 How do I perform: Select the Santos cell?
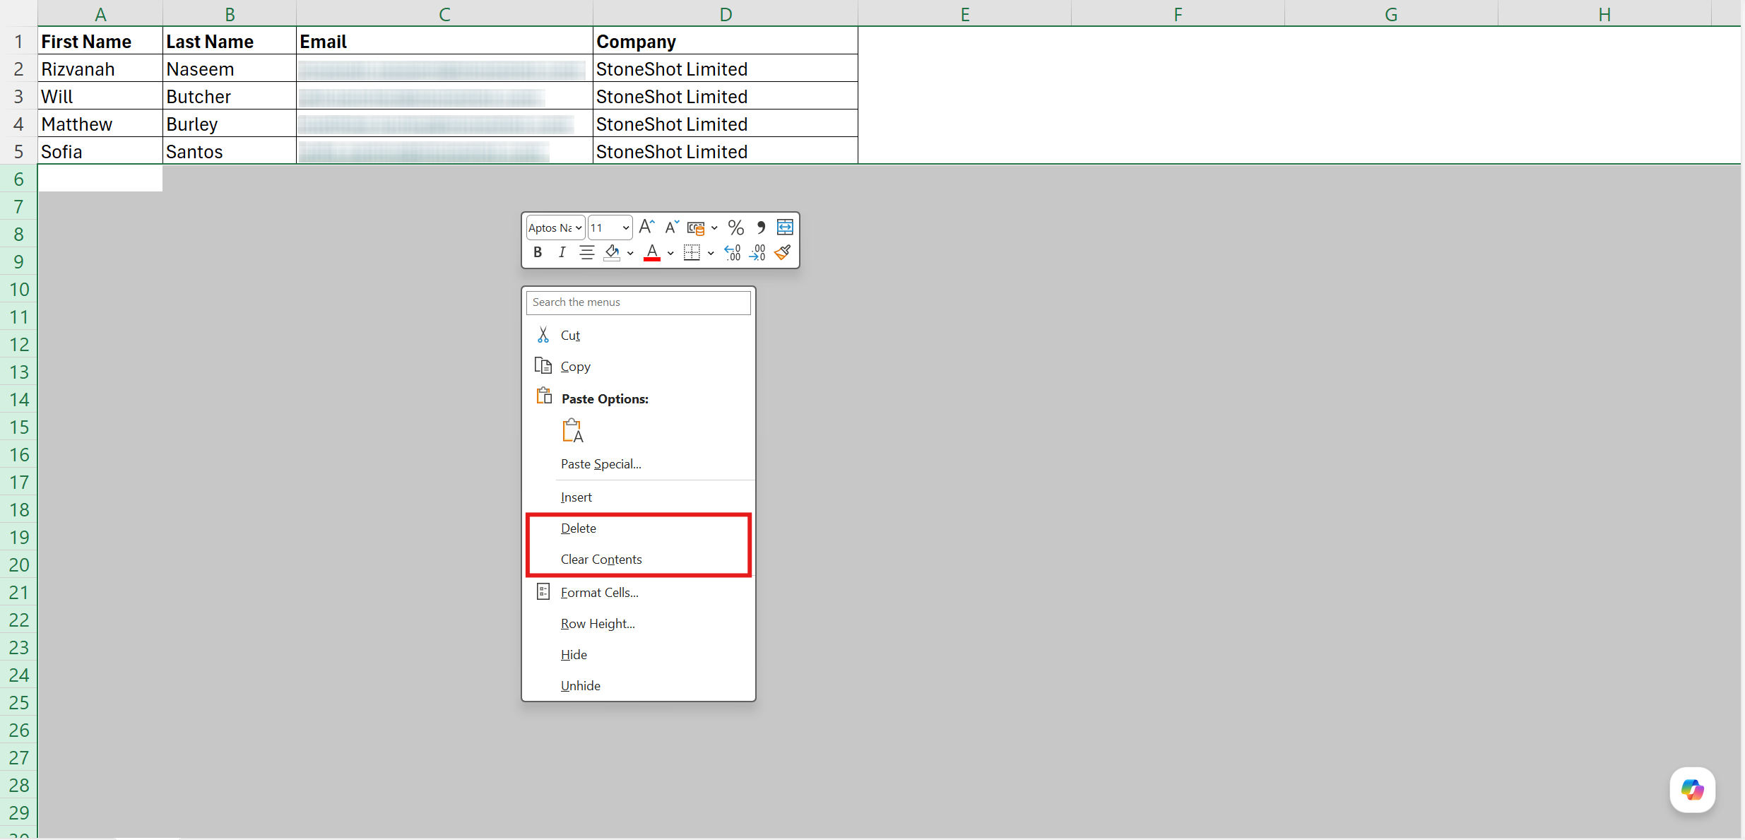pos(230,151)
